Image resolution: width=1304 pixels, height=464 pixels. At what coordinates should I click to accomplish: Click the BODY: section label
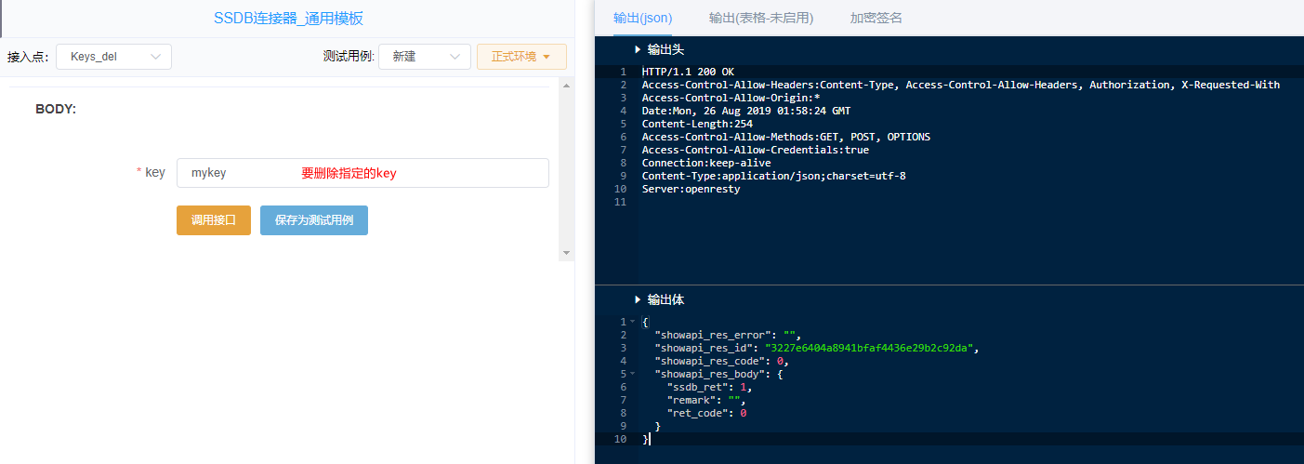[56, 109]
